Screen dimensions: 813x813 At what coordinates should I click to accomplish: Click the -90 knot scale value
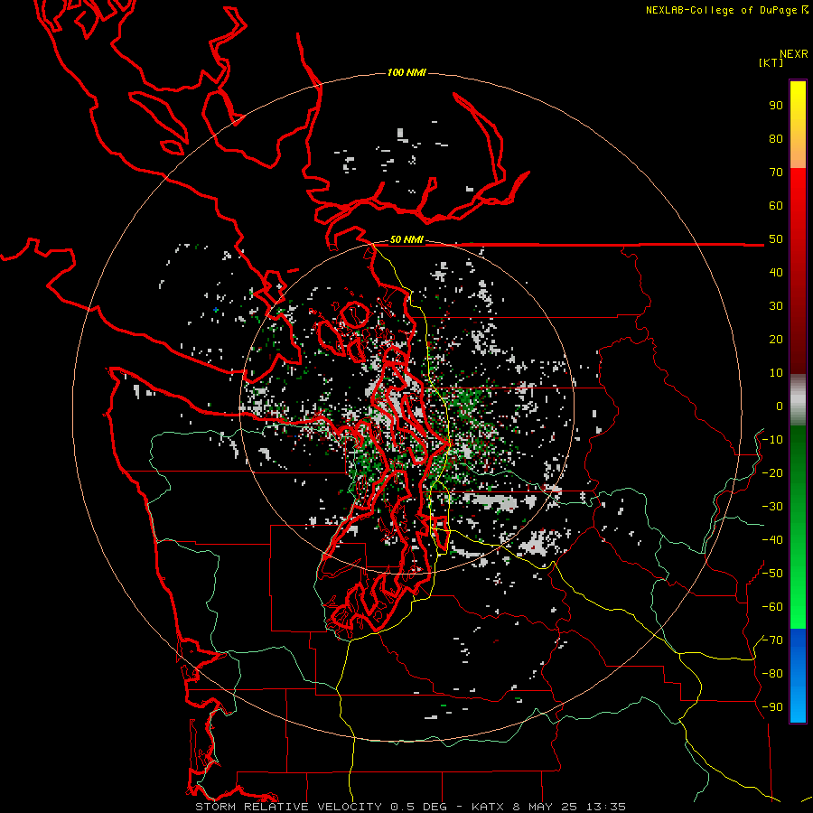772,707
